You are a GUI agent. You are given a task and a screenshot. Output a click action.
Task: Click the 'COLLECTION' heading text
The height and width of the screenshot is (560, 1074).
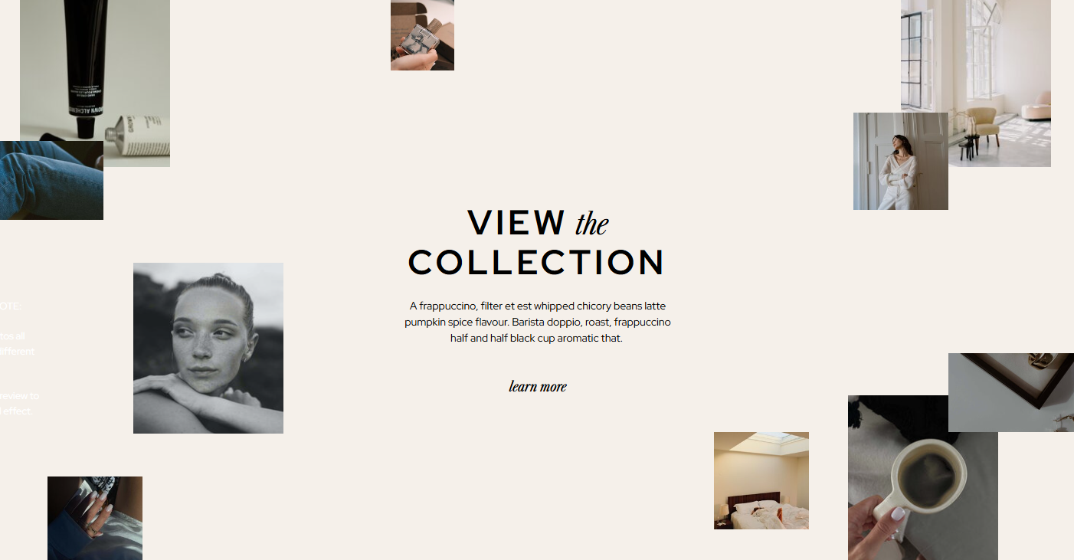[x=537, y=262]
